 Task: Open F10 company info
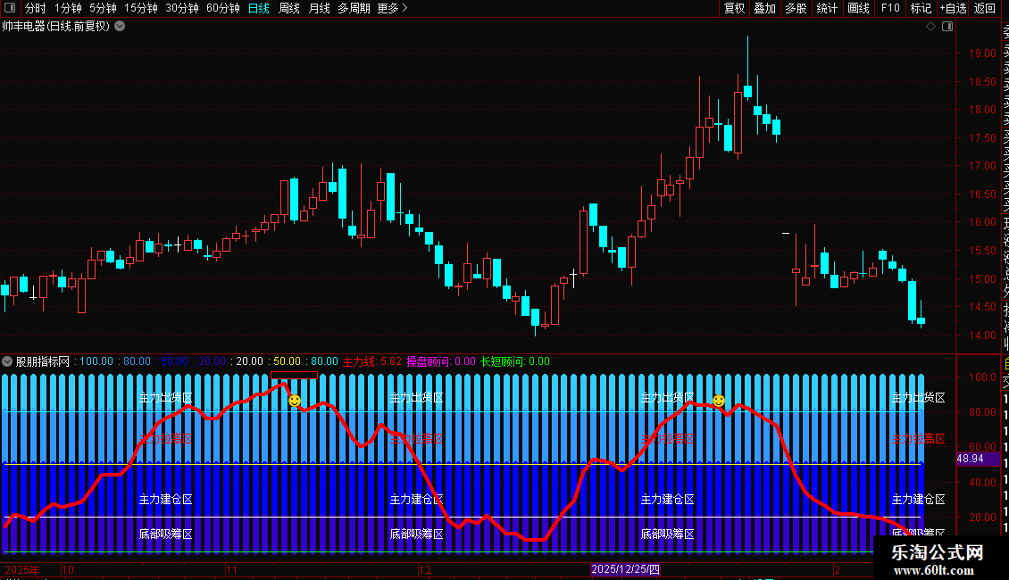tap(890, 8)
